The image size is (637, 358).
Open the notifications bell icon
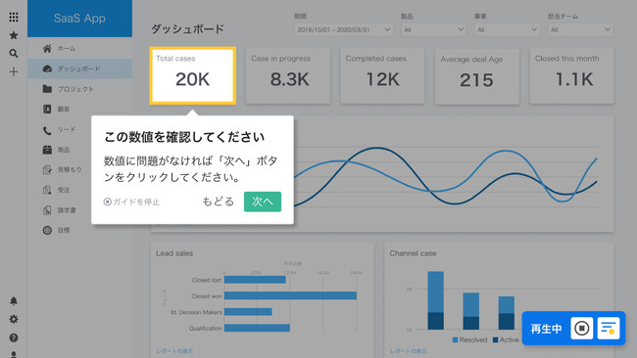click(x=14, y=301)
